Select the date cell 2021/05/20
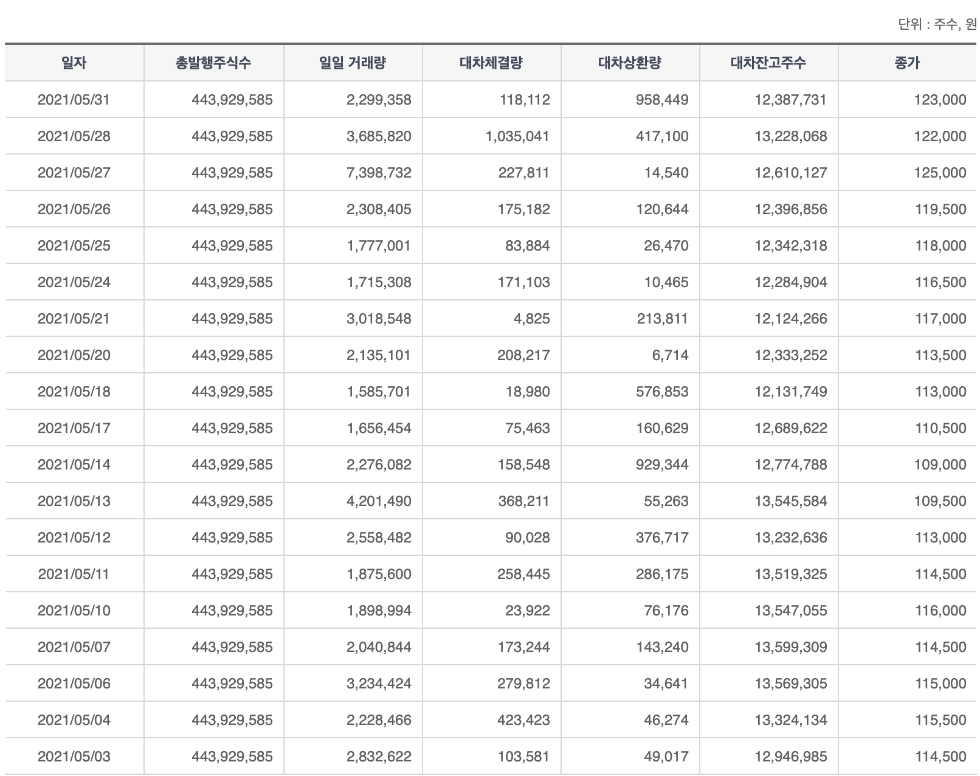The width and height of the screenshot is (980, 776). pyautogui.click(x=74, y=355)
